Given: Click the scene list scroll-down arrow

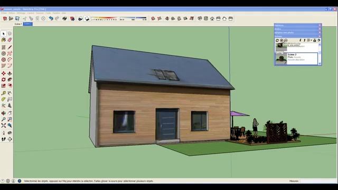Looking at the screenshot, I should coord(320,63).
